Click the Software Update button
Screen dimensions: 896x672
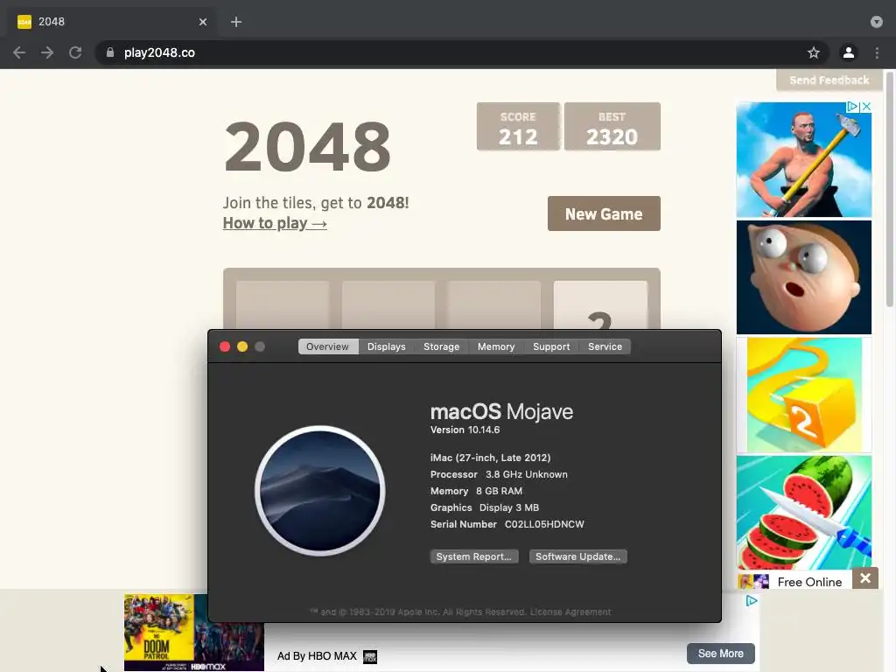point(577,556)
